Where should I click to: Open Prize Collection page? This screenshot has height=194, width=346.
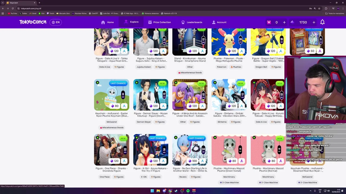click(x=159, y=22)
